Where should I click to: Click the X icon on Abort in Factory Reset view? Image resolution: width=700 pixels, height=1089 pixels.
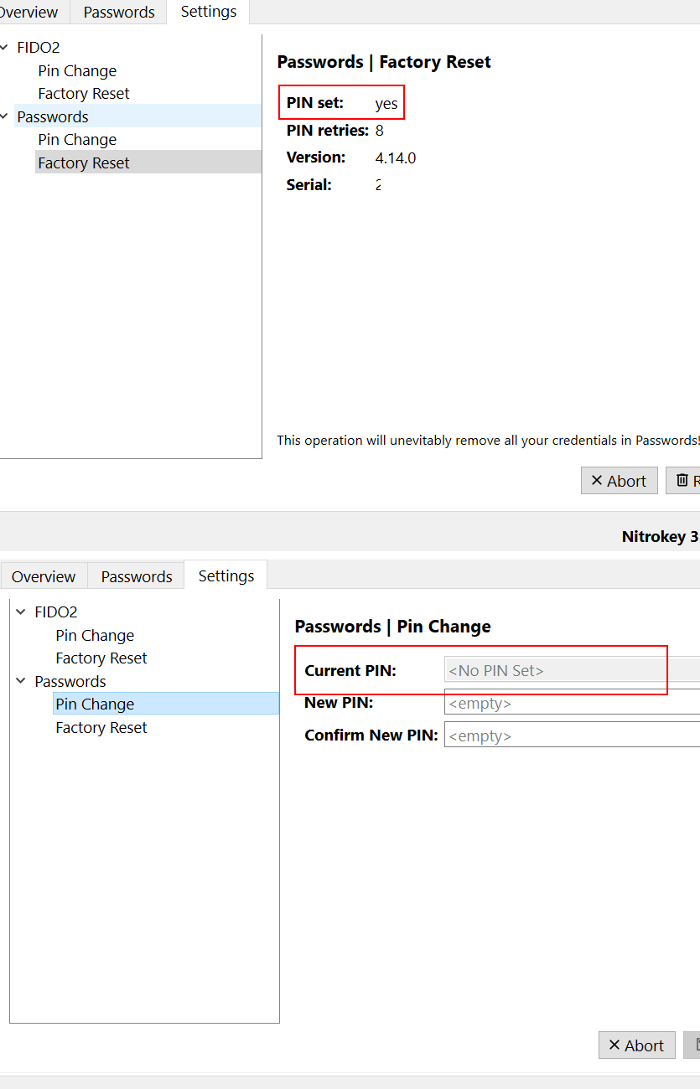coord(597,480)
